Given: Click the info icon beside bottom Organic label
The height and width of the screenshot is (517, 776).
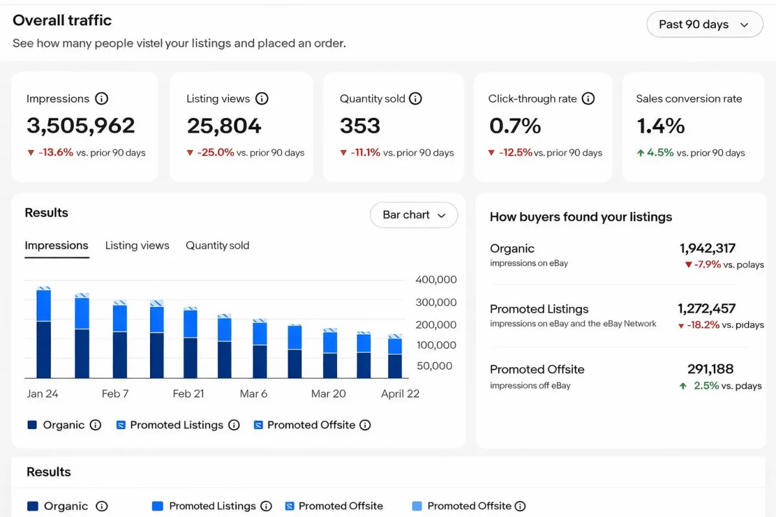Looking at the screenshot, I should [102, 507].
